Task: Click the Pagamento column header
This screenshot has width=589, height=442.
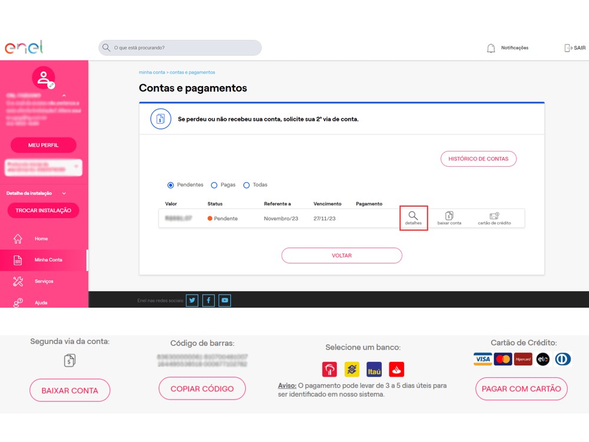Action: pyautogui.click(x=369, y=204)
